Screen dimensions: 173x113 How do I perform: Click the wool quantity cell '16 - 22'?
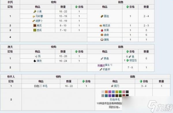[x=69, y=86]
